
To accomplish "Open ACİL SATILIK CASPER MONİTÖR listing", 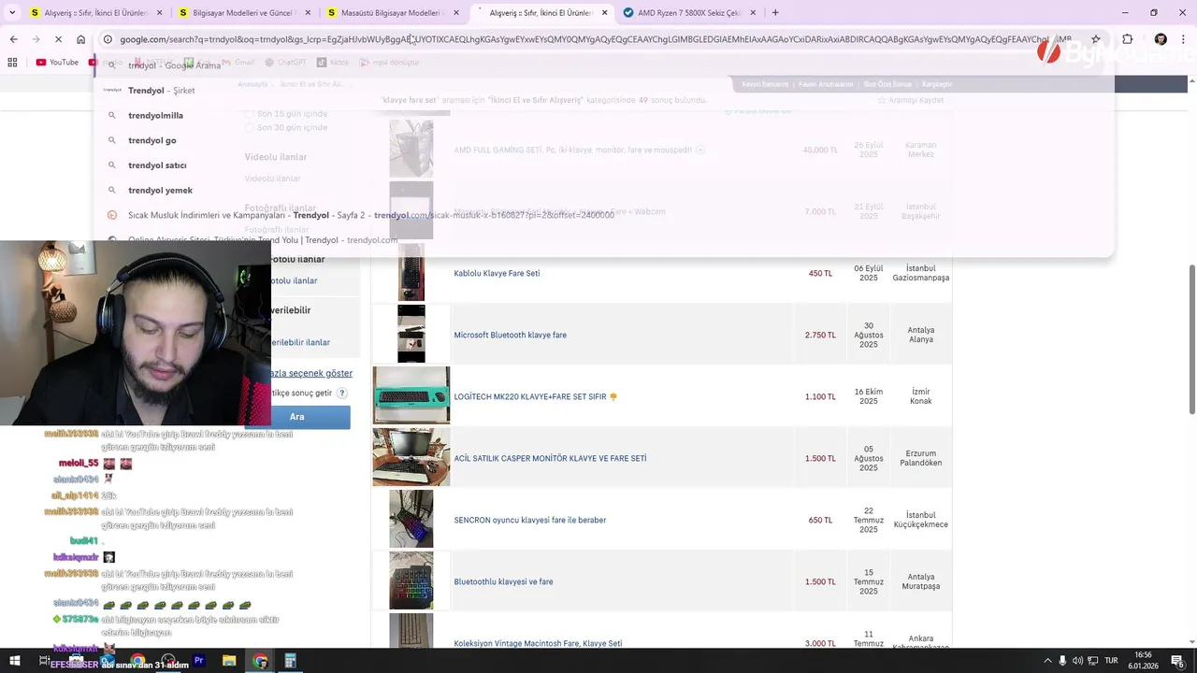I will (x=550, y=458).
